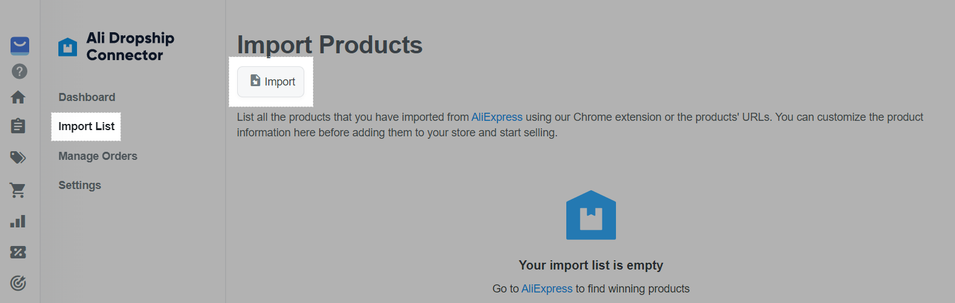The width and height of the screenshot is (955, 303).
Task: Select Import List in the side menu
Action: (x=86, y=126)
